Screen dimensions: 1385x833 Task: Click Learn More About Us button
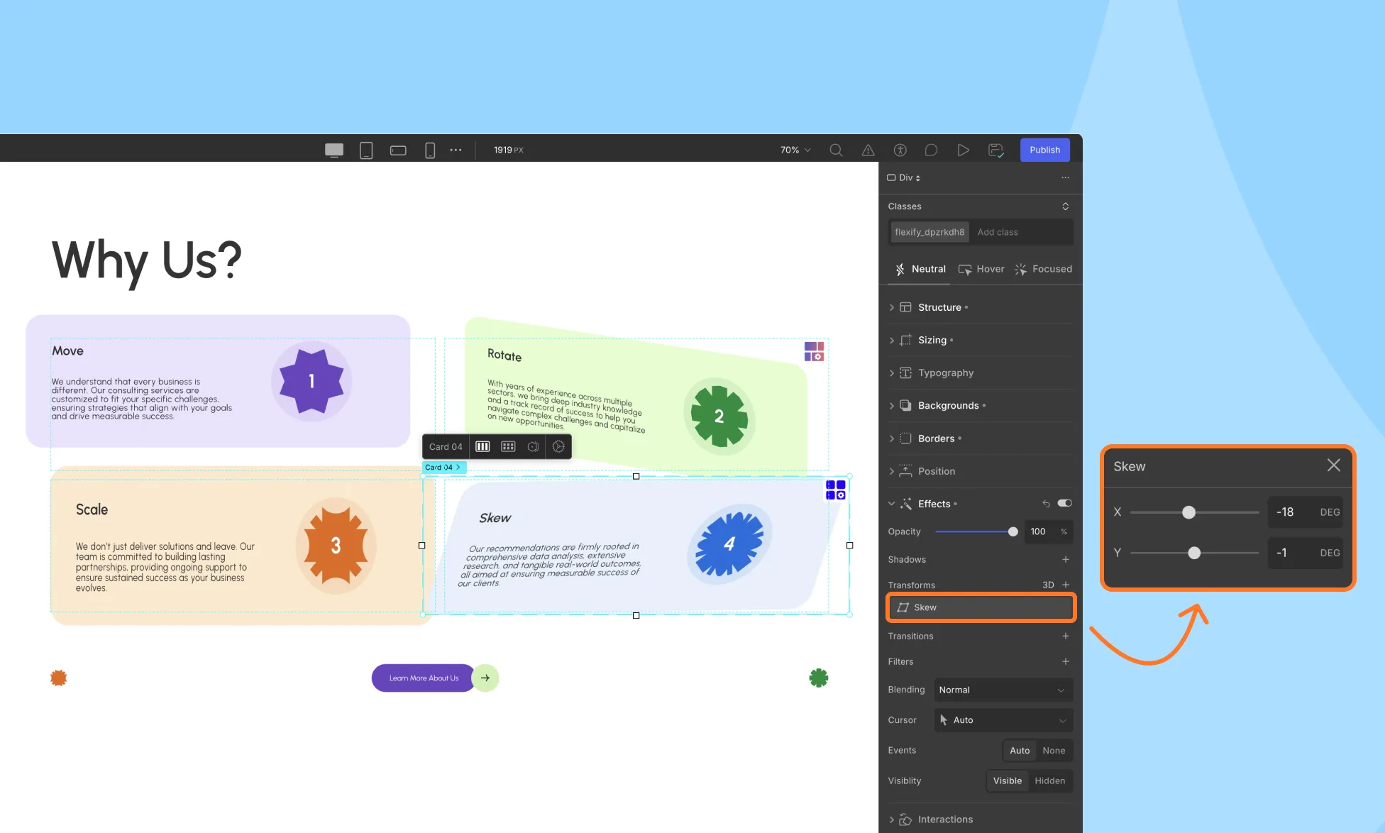[x=424, y=678]
